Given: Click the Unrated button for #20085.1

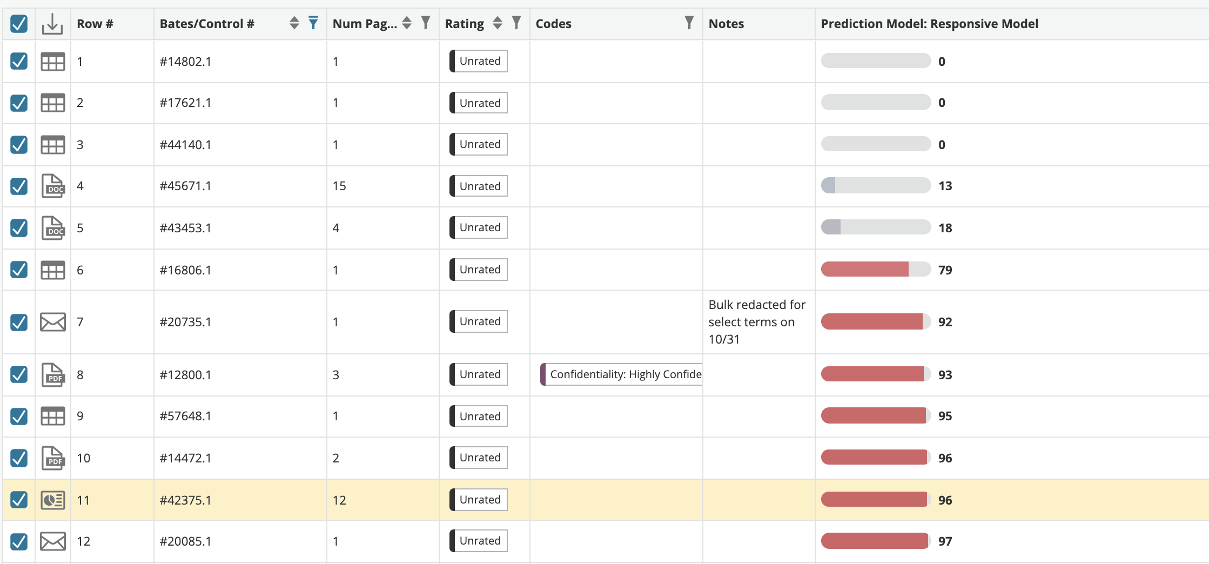Looking at the screenshot, I should tap(479, 541).
